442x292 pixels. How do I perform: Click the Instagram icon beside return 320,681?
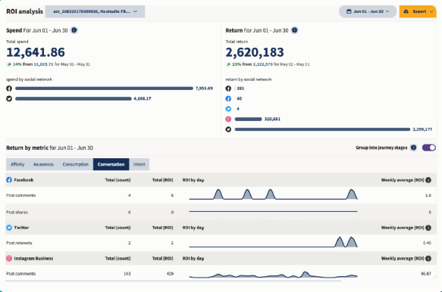pyautogui.click(x=228, y=119)
